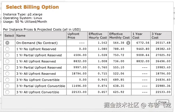Choose 3 Yr No Upfront Convertible radio
This screenshot has width=175, height=112.
(x=7, y=80)
